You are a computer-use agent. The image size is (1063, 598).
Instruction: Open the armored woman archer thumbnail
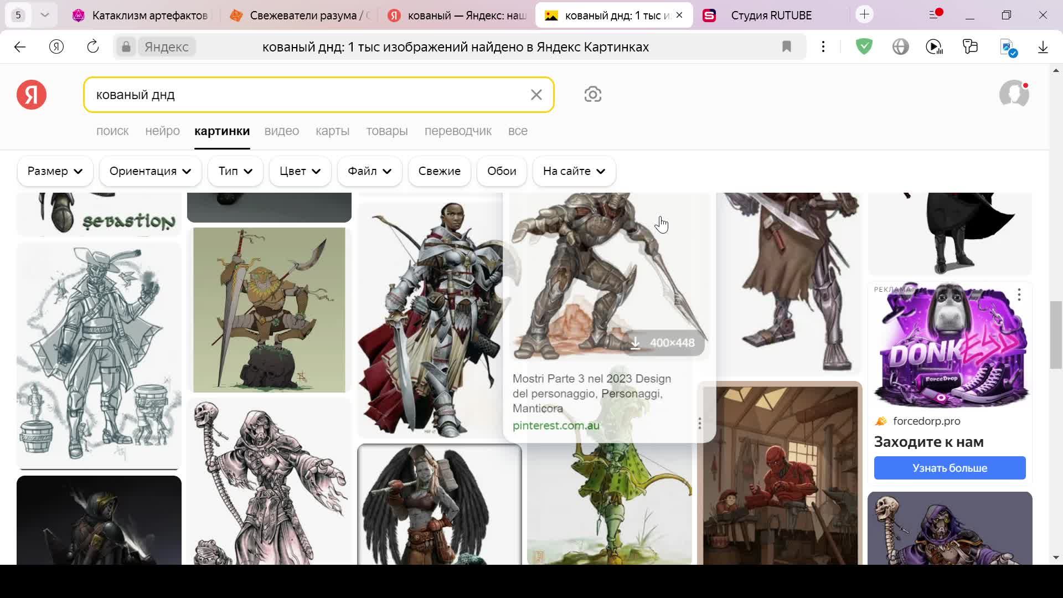point(430,319)
